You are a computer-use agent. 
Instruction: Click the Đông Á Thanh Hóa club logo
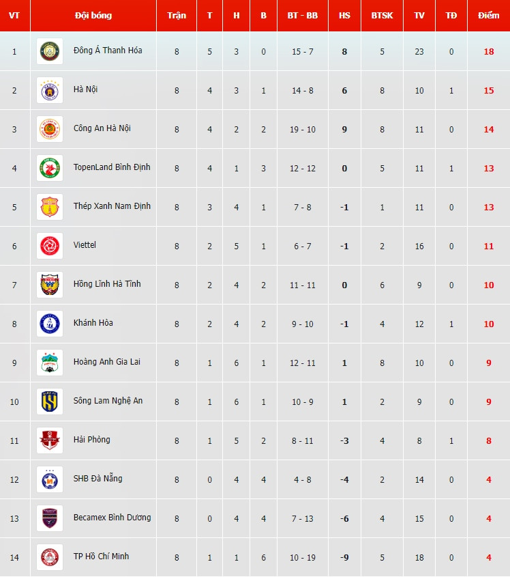(50, 51)
